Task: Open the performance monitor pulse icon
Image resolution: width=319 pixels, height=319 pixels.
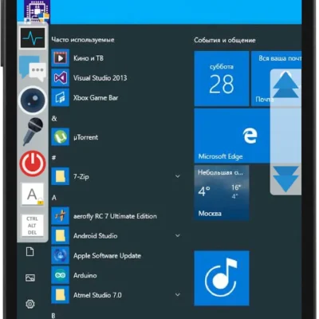Action: tap(33, 37)
